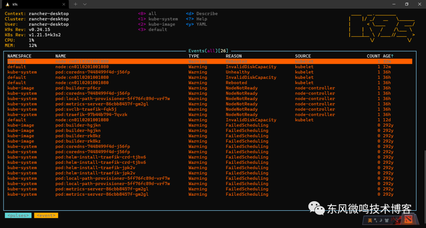Viewport: 426px width, 228px height.
Task: Minimize the terminal window
Action: 394,4
